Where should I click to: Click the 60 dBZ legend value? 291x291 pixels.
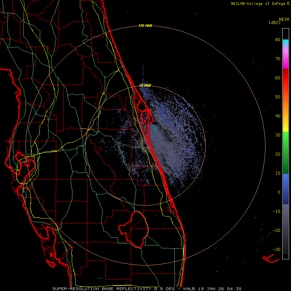pos(278,78)
